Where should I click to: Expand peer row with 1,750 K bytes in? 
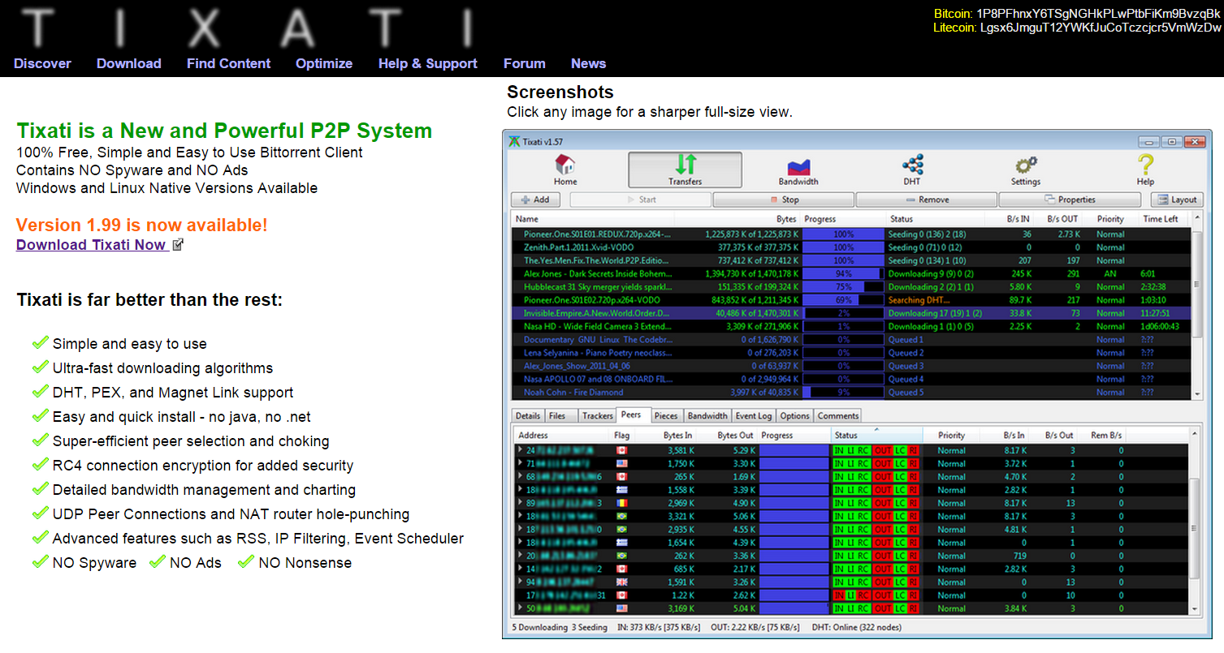521,463
